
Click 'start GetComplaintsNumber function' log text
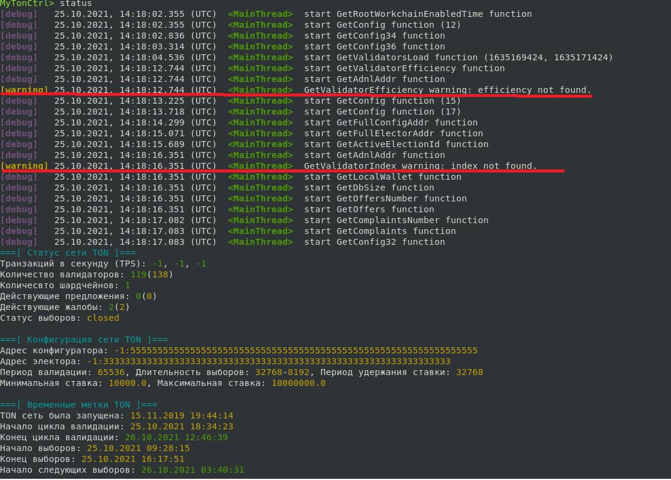[x=396, y=220]
